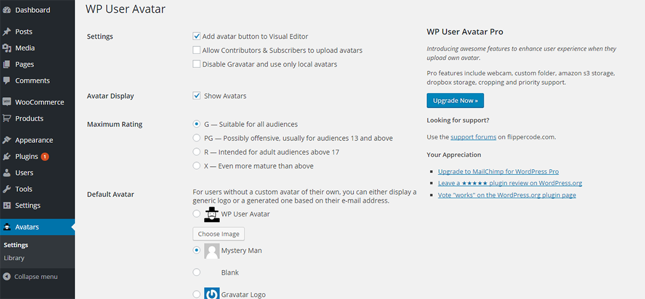The width and height of the screenshot is (645, 299).
Task: Toggle Add avatar button to Visual Editor
Action: pos(196,36)
